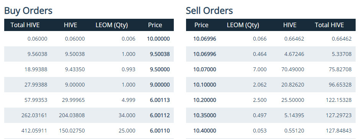
Task: Select the sell order priced 10.40000
Action: click(x=271, y=131)
